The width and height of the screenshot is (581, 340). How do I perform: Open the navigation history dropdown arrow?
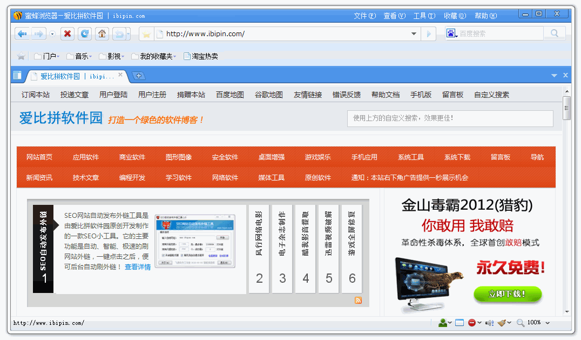[52, 34]
